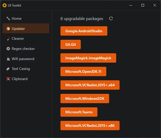161x138 pixels.
Task: Minimize the LB Toolkit window
Action: pyautogui.click(x=131, y=5)
